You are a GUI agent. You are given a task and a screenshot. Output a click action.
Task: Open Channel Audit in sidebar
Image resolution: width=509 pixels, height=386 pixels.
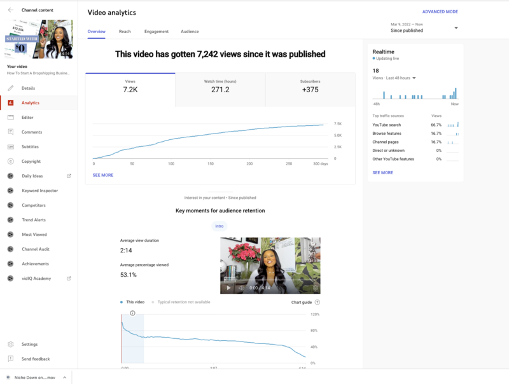[x=36, y=249]
